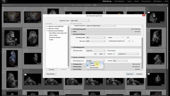This screenshot has height=96, width=170.
Task: Collapse the Lightroom Presets tree item
Action: (47, 29)
